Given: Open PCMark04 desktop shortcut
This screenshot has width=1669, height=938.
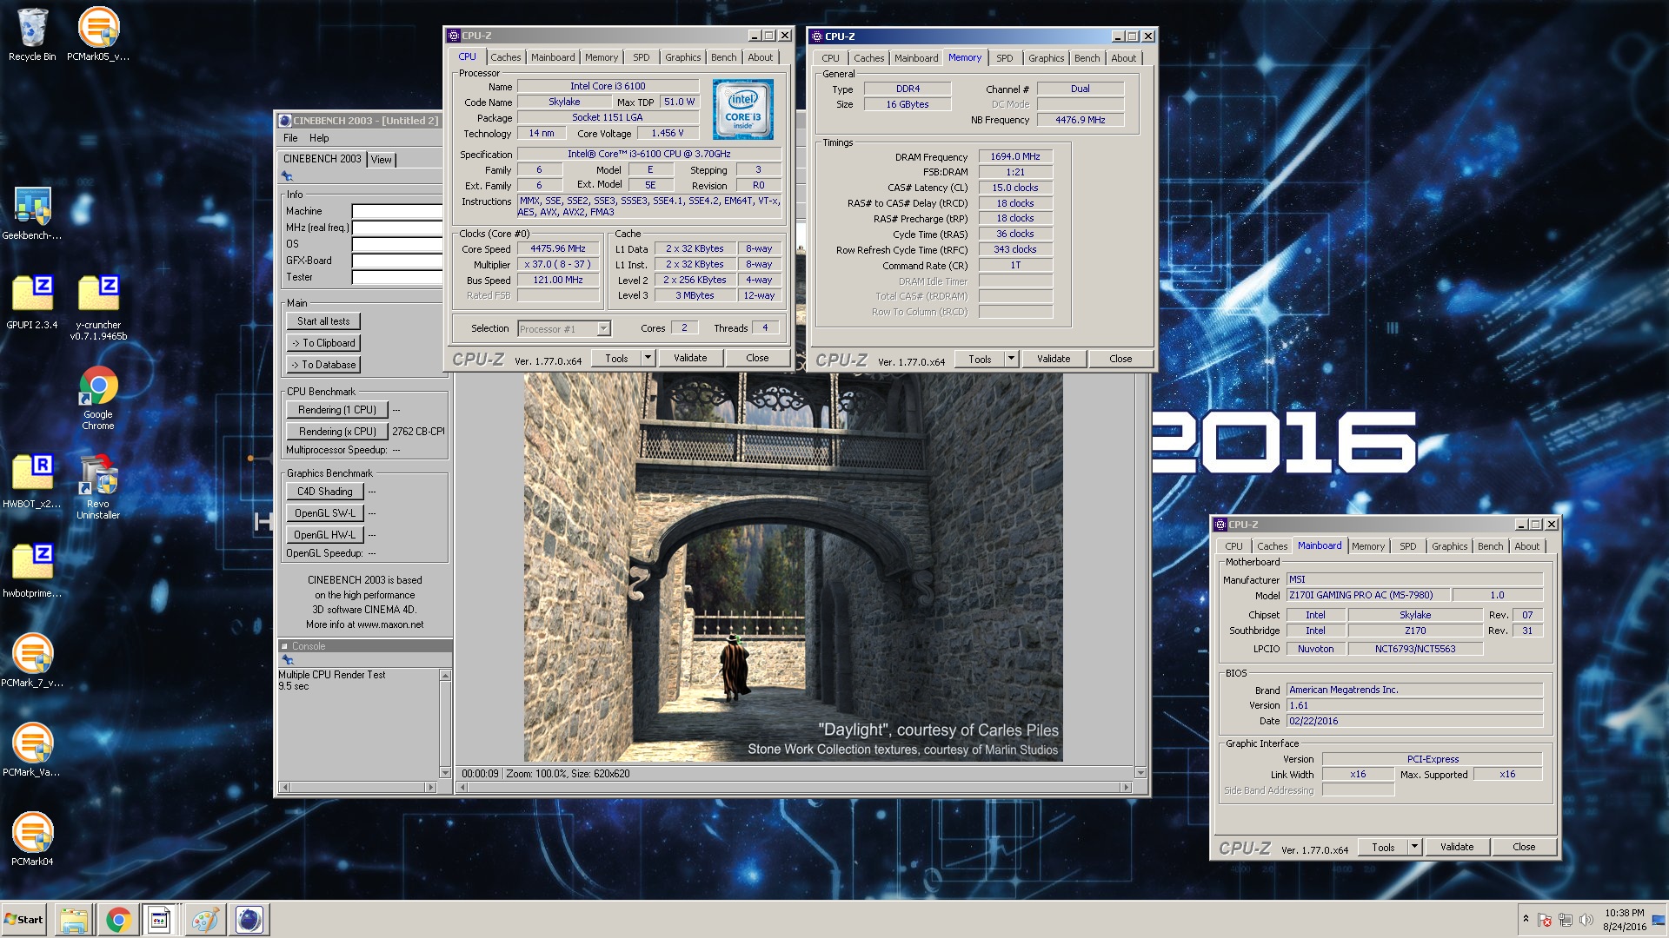Looking at the screenshot, I should coord(32,839).
